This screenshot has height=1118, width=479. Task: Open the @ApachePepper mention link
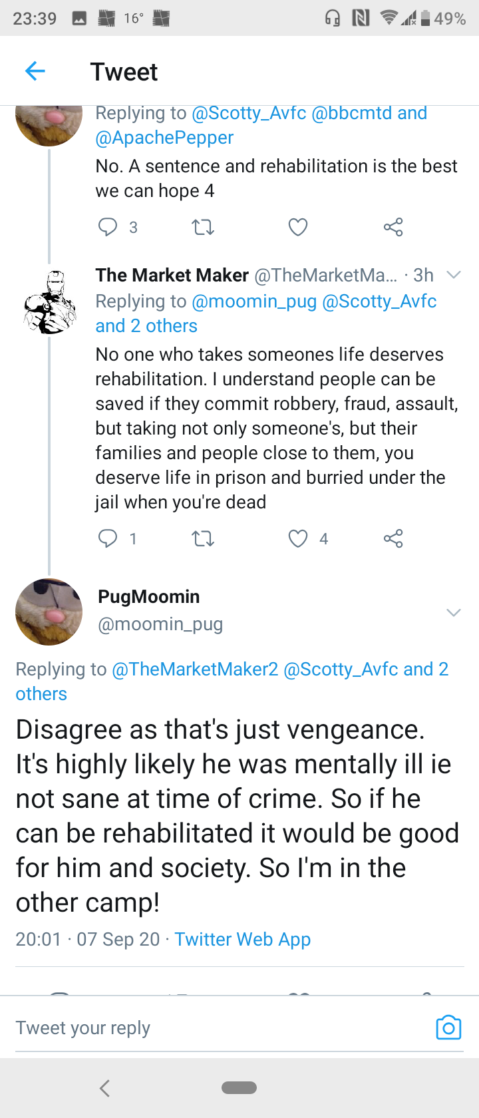coord(164,138)
